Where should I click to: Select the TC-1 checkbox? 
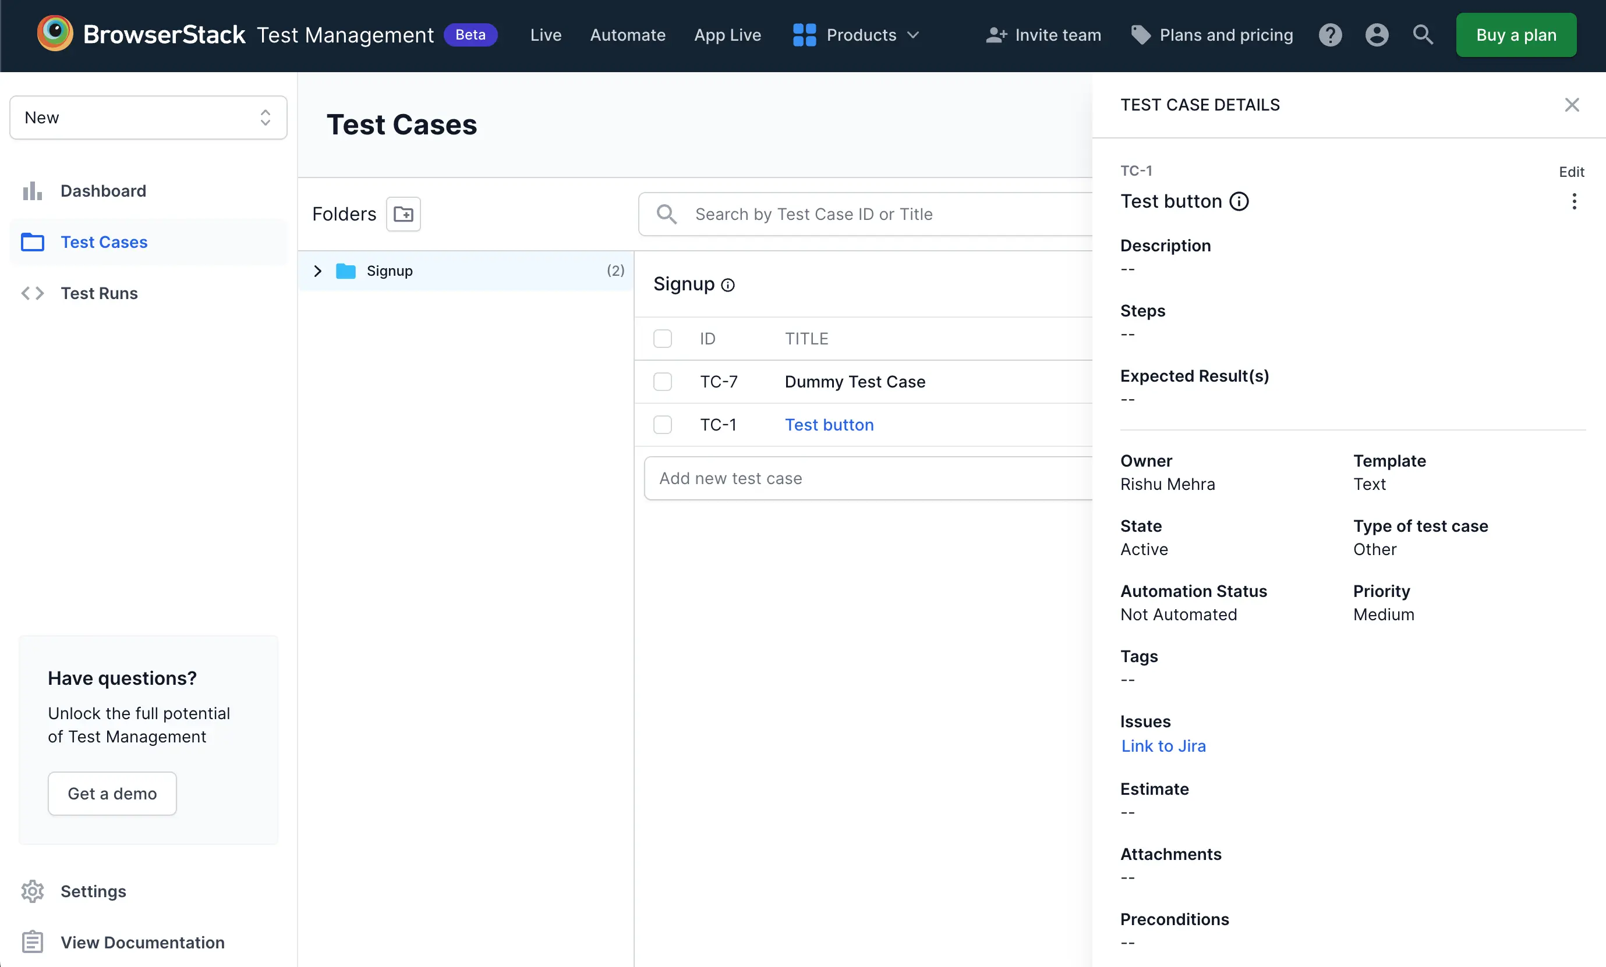(x=662, y=424)
